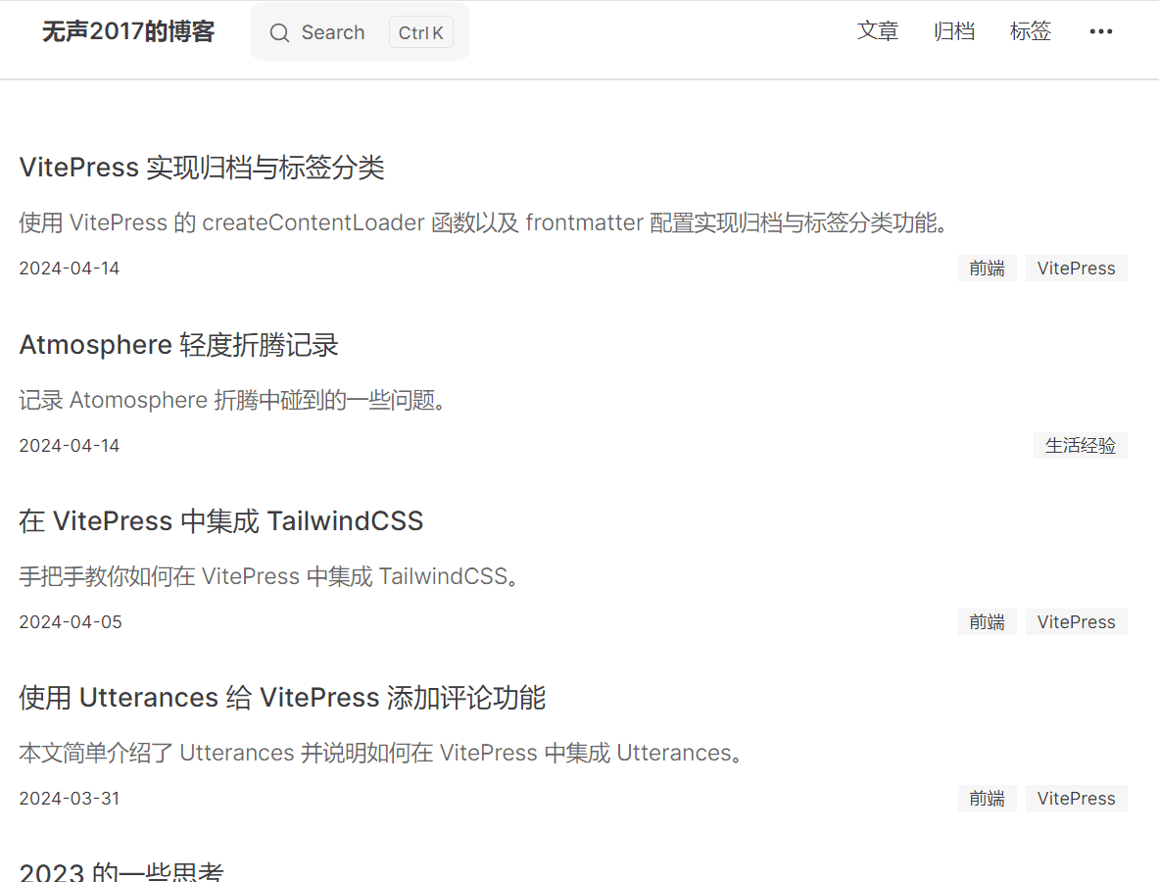Click 前端 tag on TailwindCSS post
This screenshot has width=1159, height=882.
(x=987, y=622)
